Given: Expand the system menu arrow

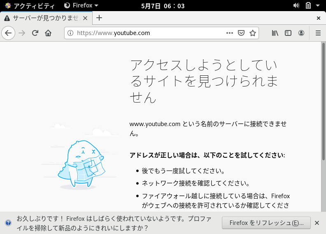Looking at the screenshot, I should click(318, 6).
